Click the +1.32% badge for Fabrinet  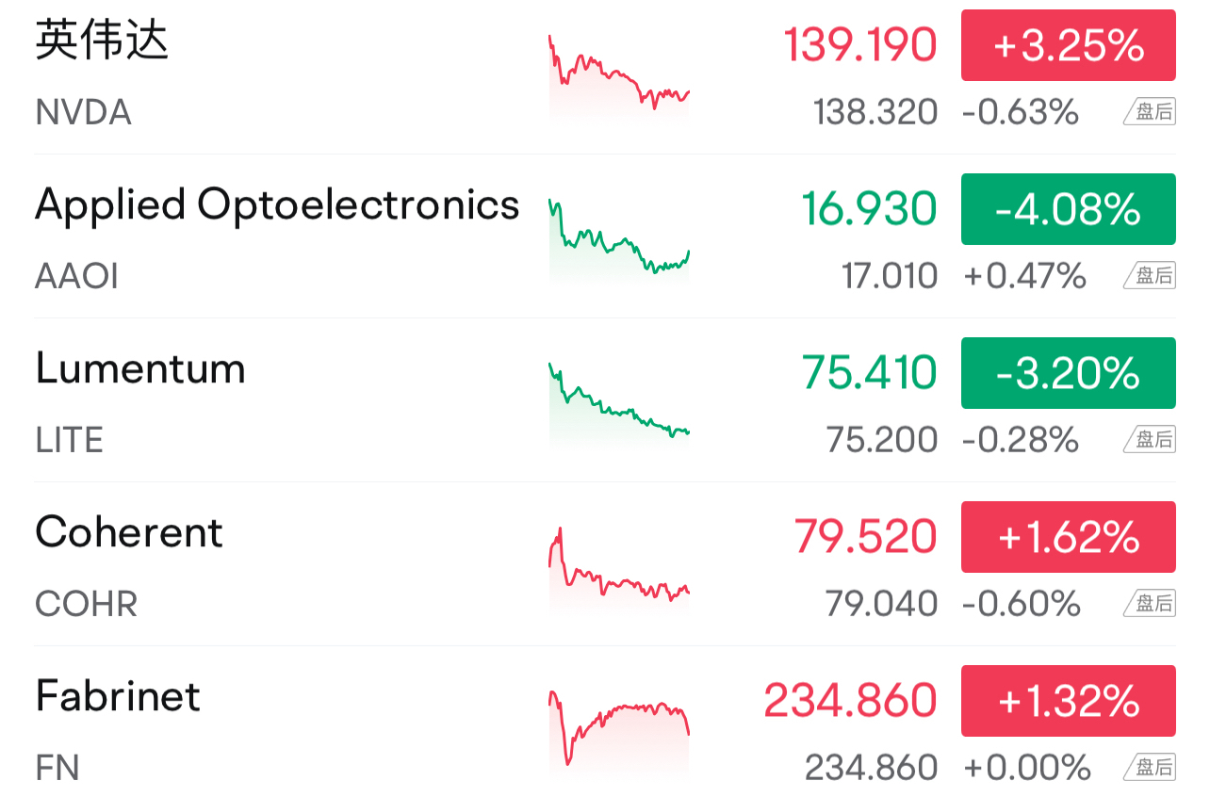(1069, 701)
